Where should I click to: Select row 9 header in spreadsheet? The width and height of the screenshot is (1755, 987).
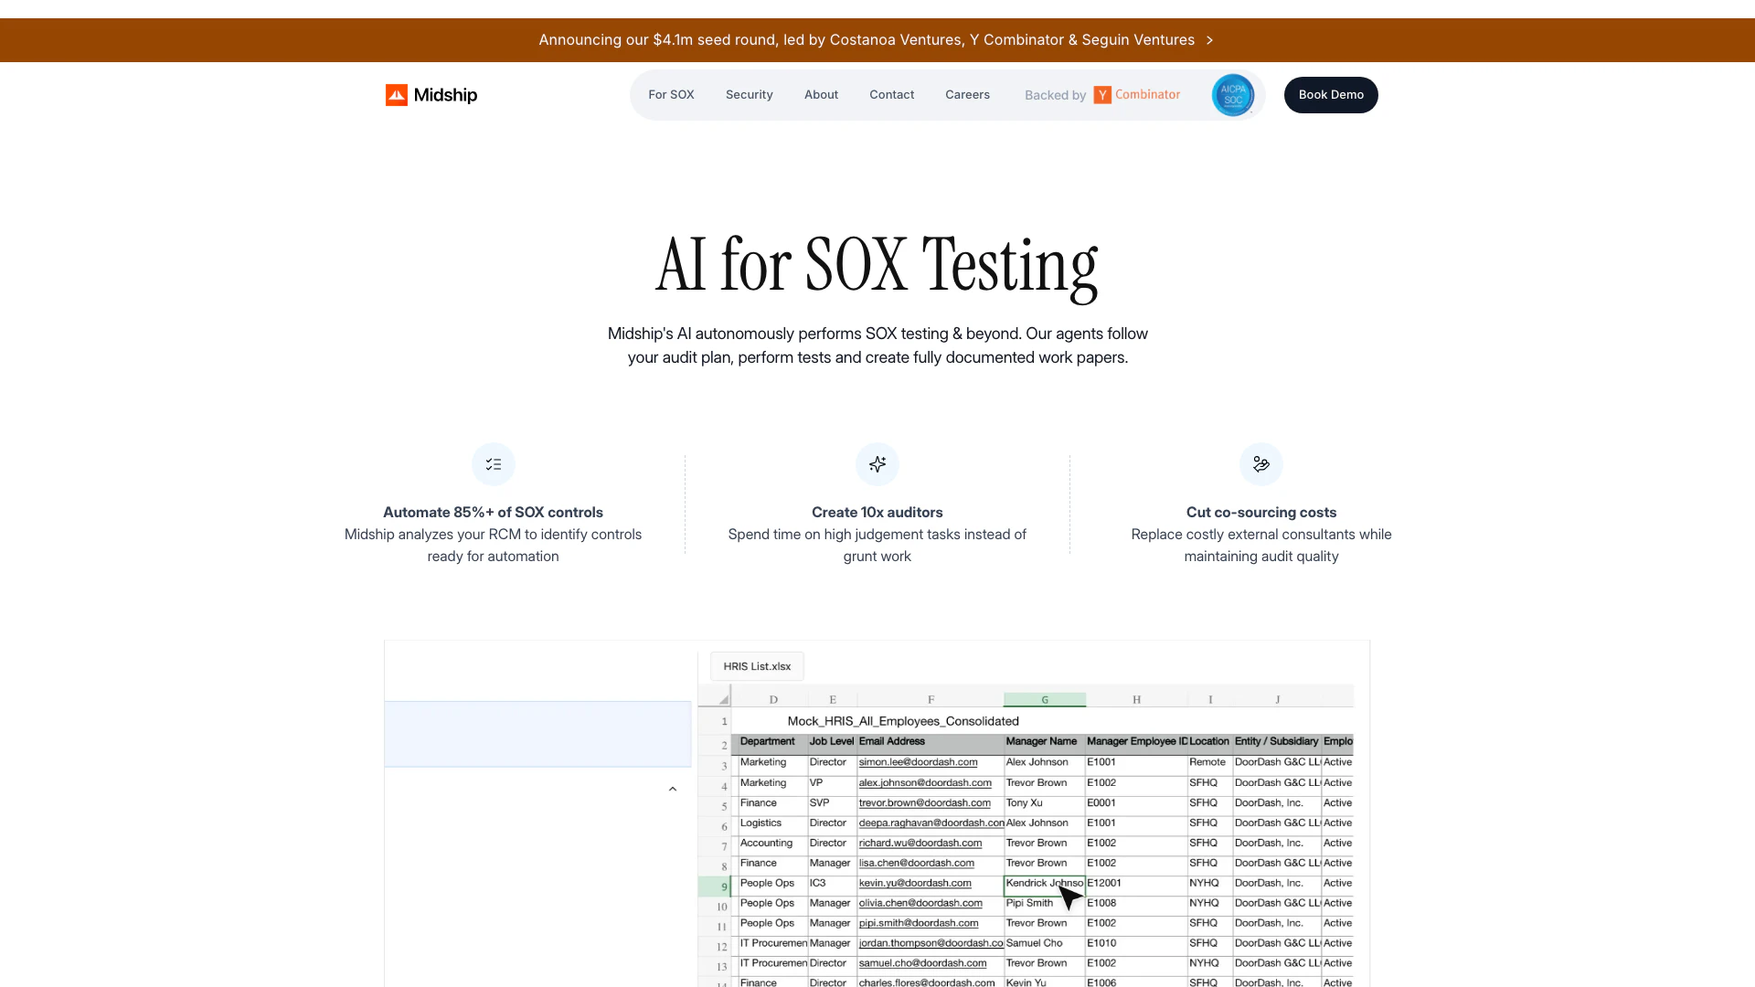point(716,886)
